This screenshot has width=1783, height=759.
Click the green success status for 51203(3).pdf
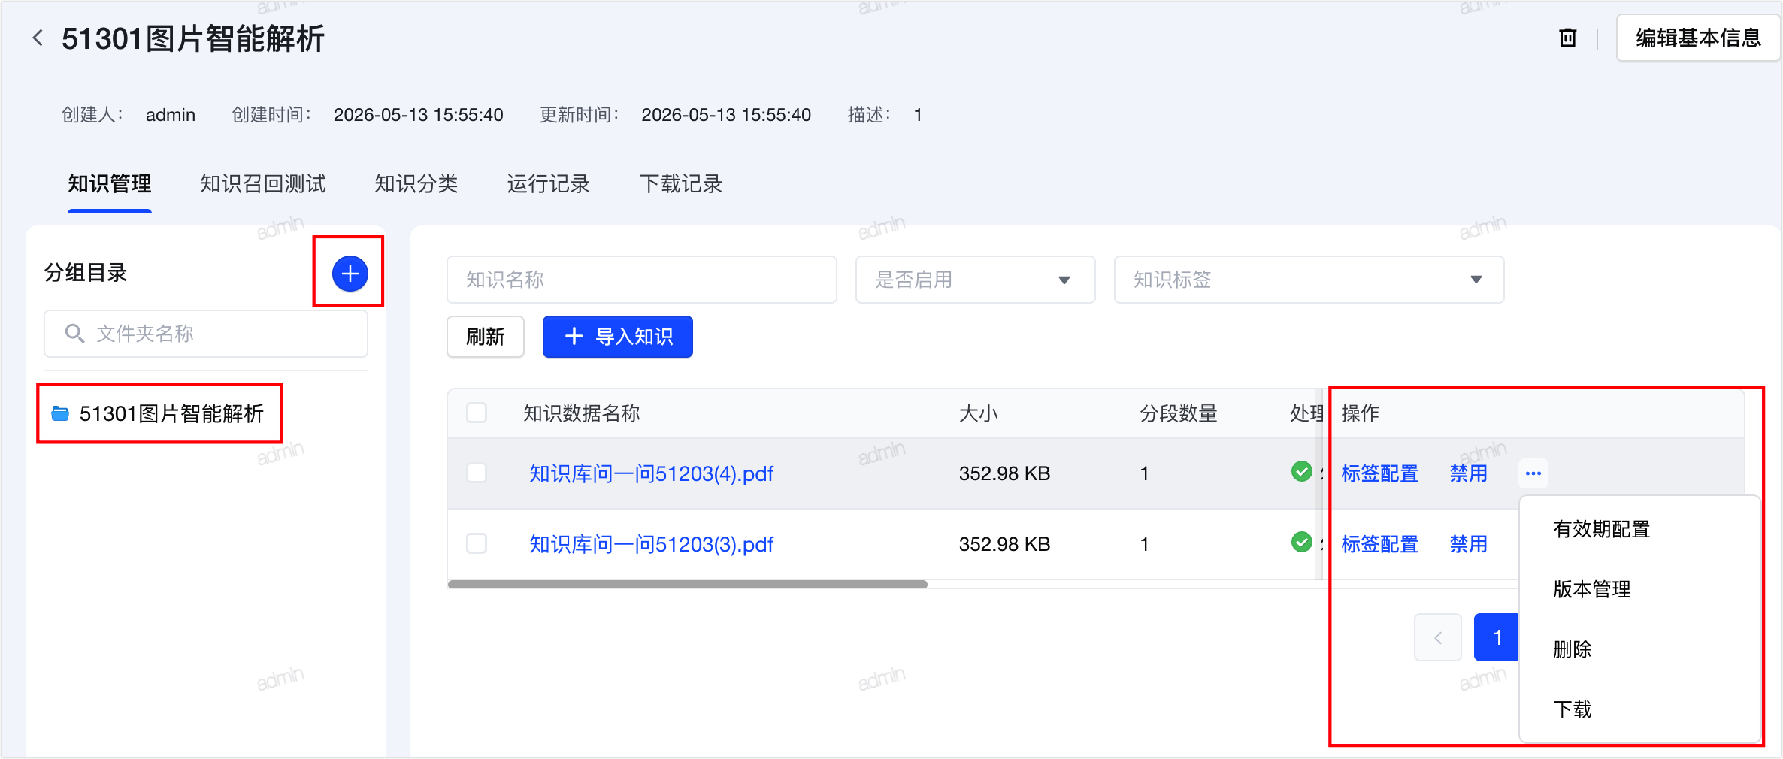[1301, 542]
